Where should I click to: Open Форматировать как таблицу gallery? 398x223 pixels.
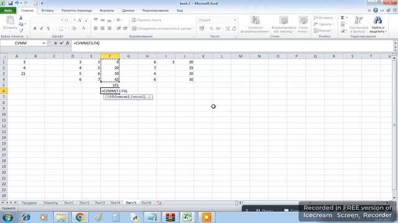click(x=284, y=24)
